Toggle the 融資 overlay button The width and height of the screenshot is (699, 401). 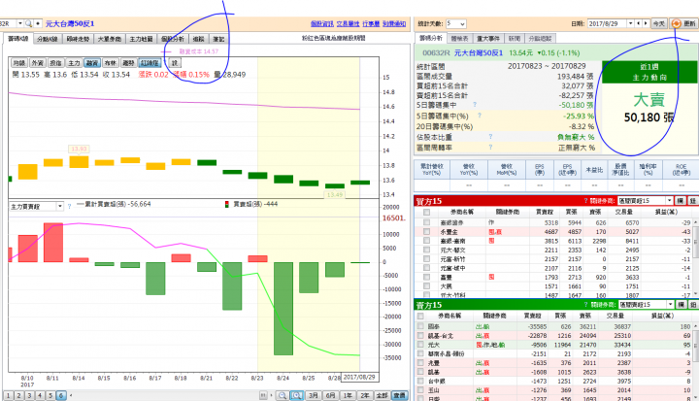click(92, 63)
